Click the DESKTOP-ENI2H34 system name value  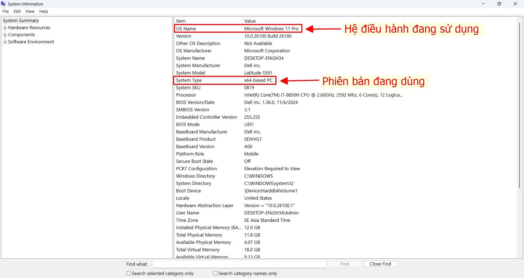(x=264, y=58)
